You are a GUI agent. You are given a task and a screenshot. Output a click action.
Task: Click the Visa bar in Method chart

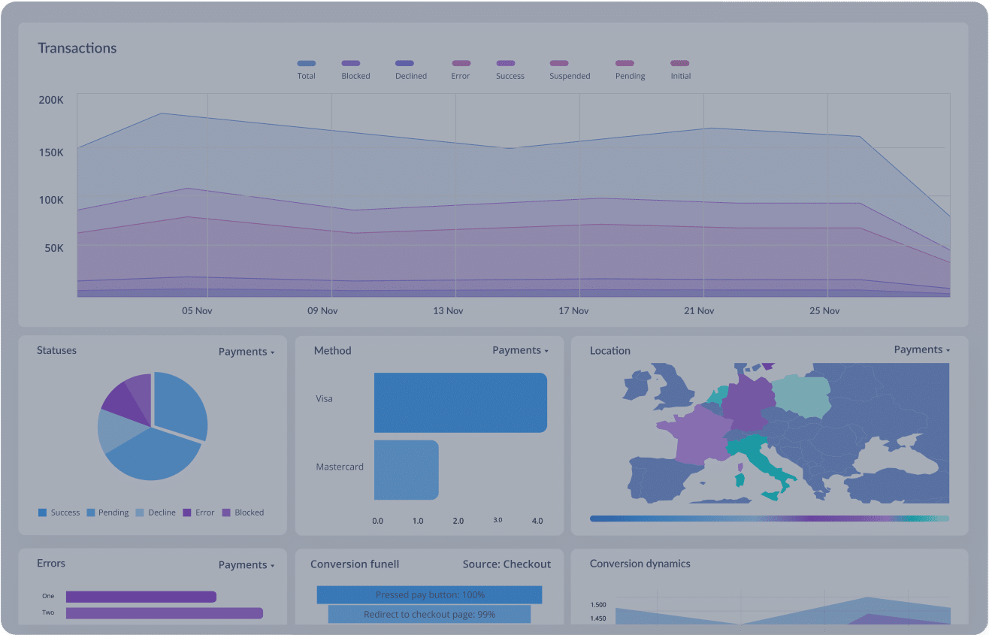(x=460, y=402)
